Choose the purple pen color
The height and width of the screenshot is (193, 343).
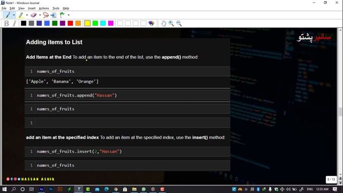63,23
